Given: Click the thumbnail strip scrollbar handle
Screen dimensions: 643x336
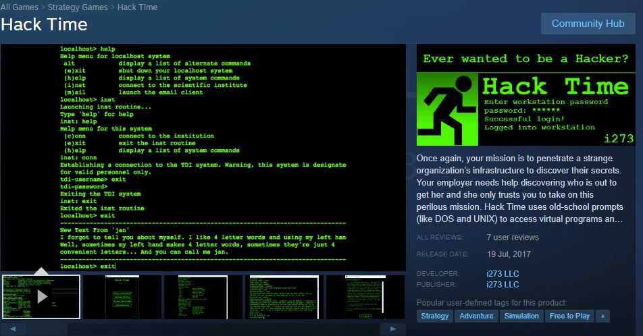Looking at the screenshot, I should point(47,329).
